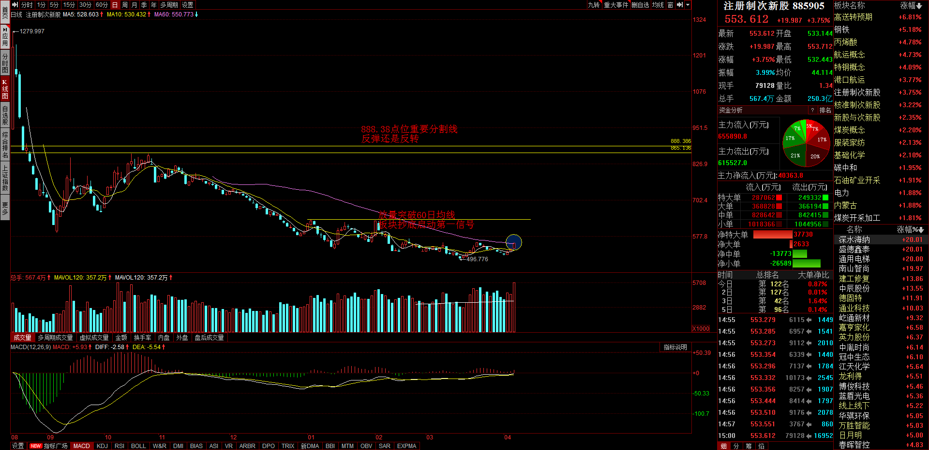The image size is (929, 450).
Task: Click the panel toggle arrow icon next to 窗
Action: [x=680, y=5]
